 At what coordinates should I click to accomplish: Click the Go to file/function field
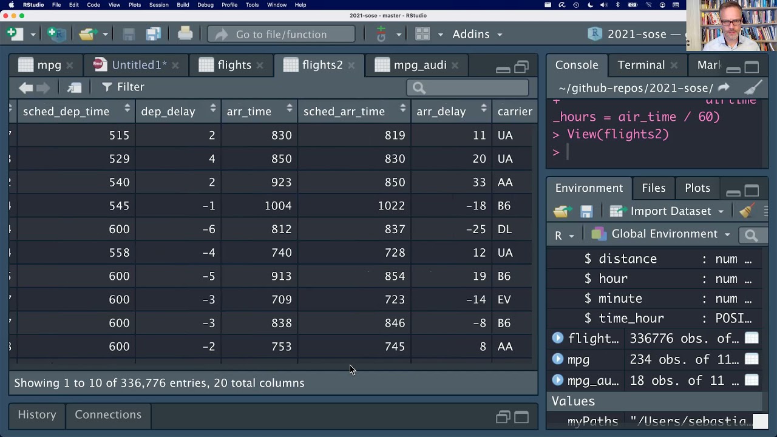(281, 34)
